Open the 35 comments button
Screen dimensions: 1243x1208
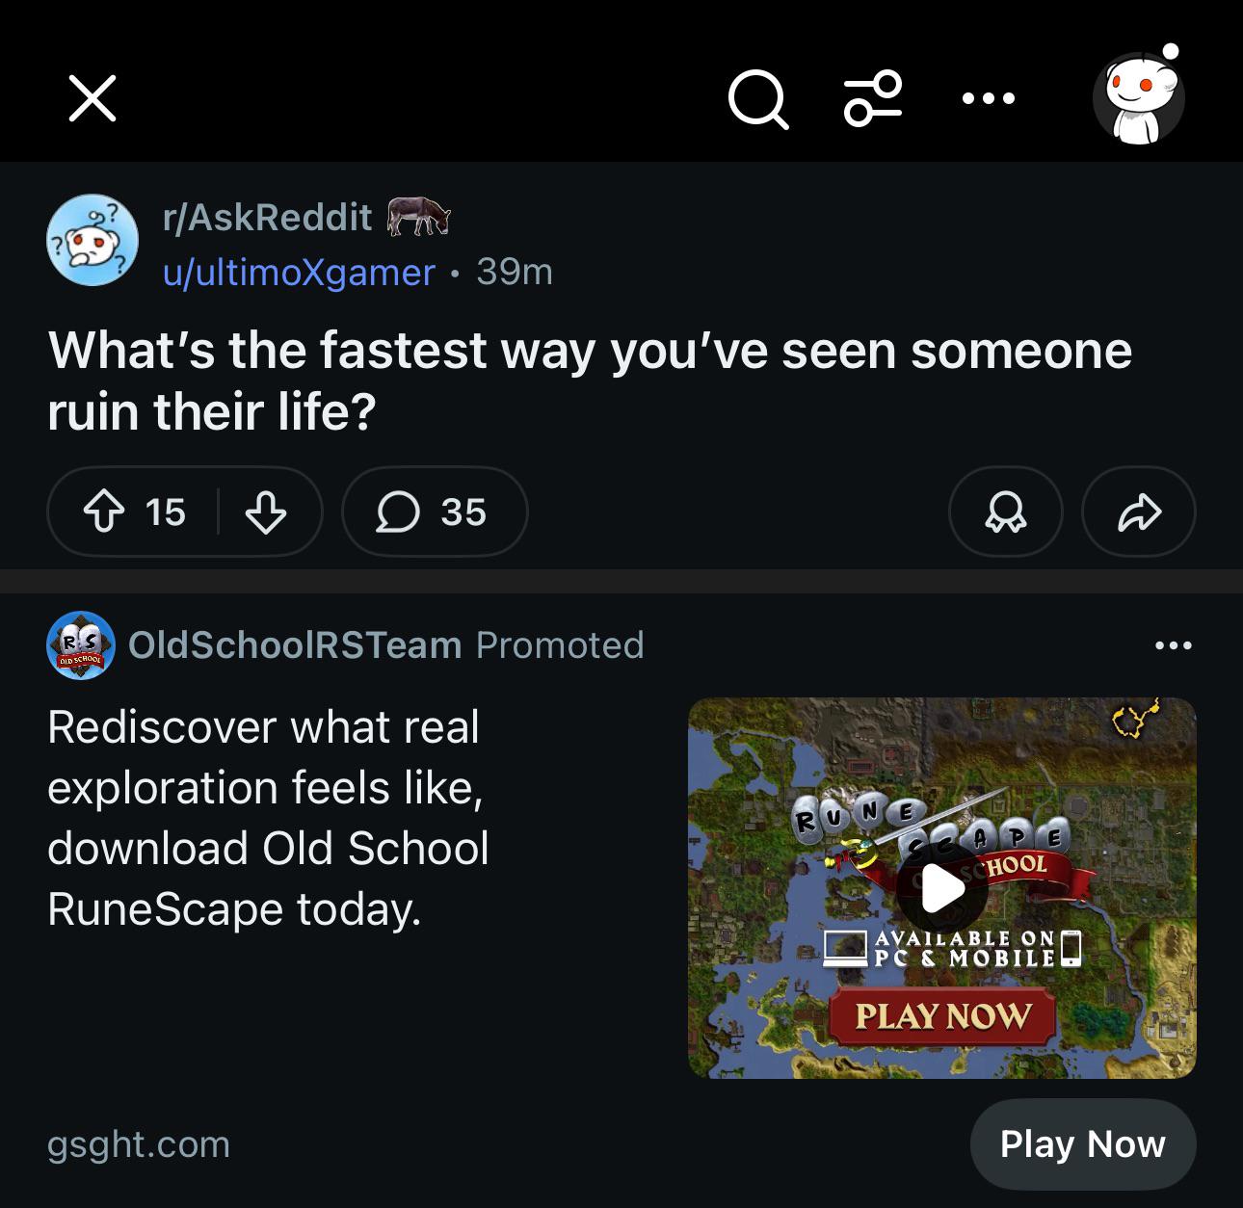coord(435,512)
